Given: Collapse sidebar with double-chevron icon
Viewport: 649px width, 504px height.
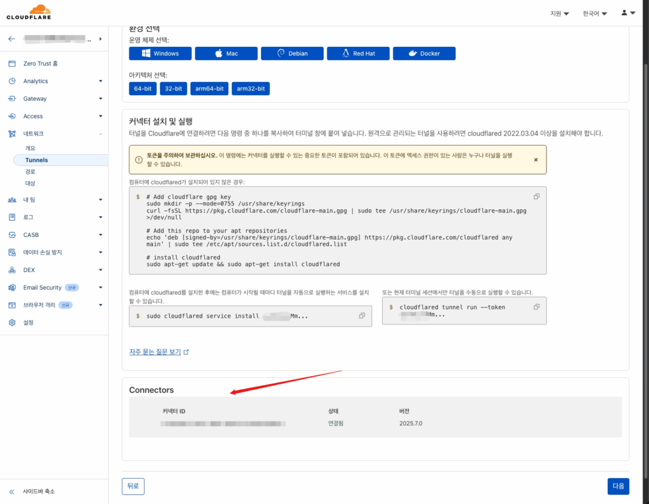Looking at the screenshot, I should 11,491.
